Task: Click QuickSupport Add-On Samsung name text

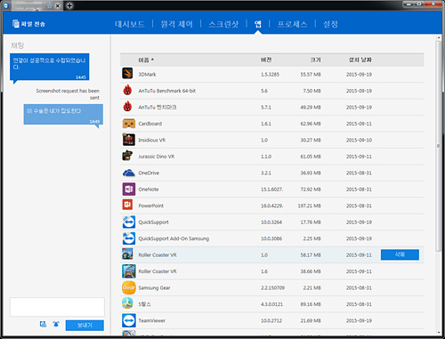Action: coord(174,238)
